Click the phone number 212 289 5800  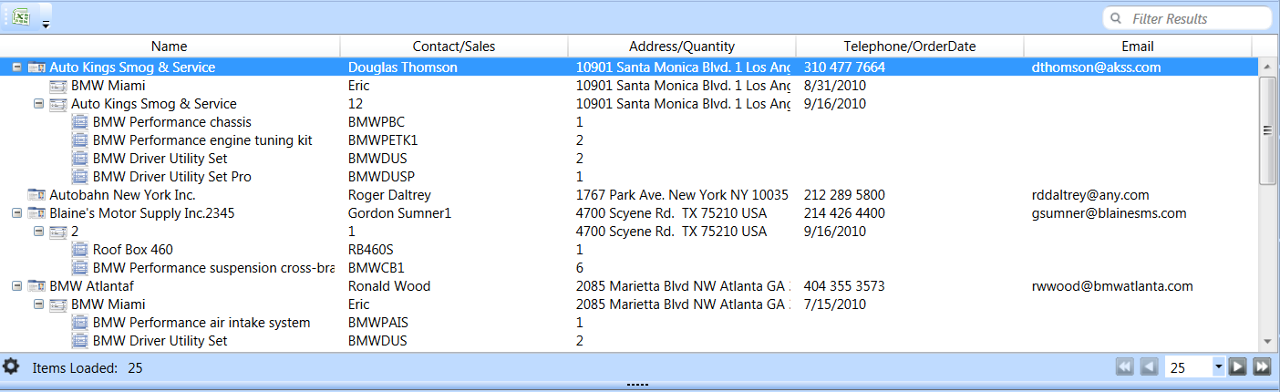click(844, 195)
